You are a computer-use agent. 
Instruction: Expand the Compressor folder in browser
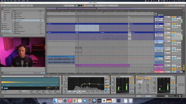pos(14,21)
